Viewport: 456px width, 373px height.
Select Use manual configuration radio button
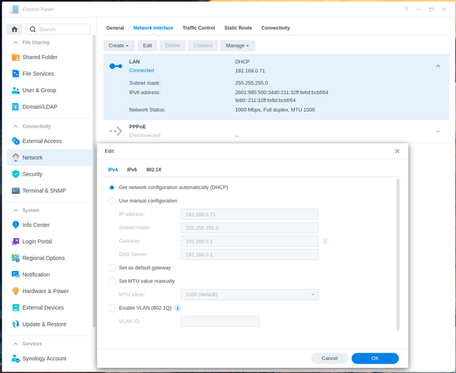(x=112, y=201)
